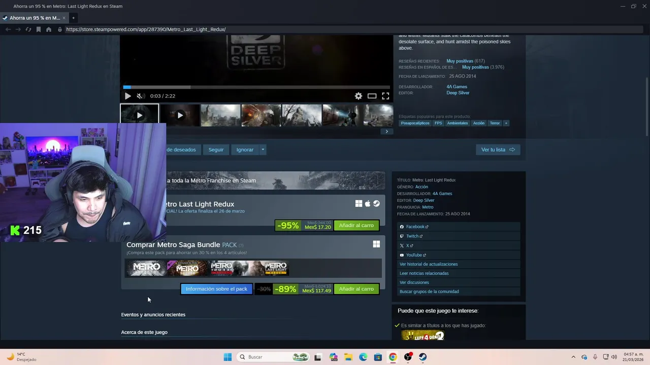
Task: Click the site security lock icon
Action: [x=60, y=29]
